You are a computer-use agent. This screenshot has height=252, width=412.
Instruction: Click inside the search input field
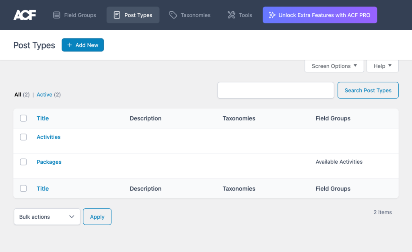pyautogui.click(x=276, y=90)
